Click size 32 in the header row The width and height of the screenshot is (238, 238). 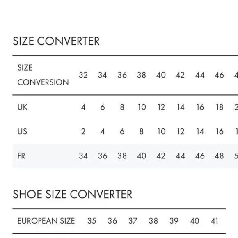click(x=83, y=75)
